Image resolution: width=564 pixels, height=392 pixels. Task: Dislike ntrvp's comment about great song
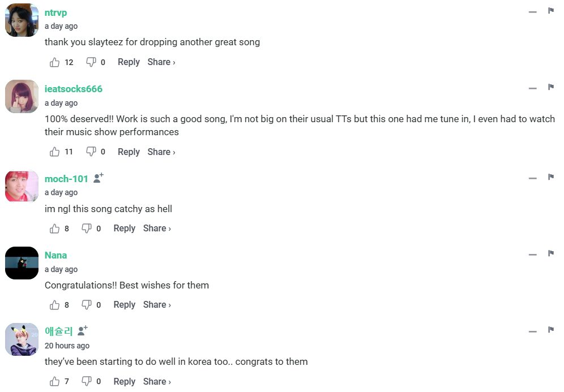91,62
